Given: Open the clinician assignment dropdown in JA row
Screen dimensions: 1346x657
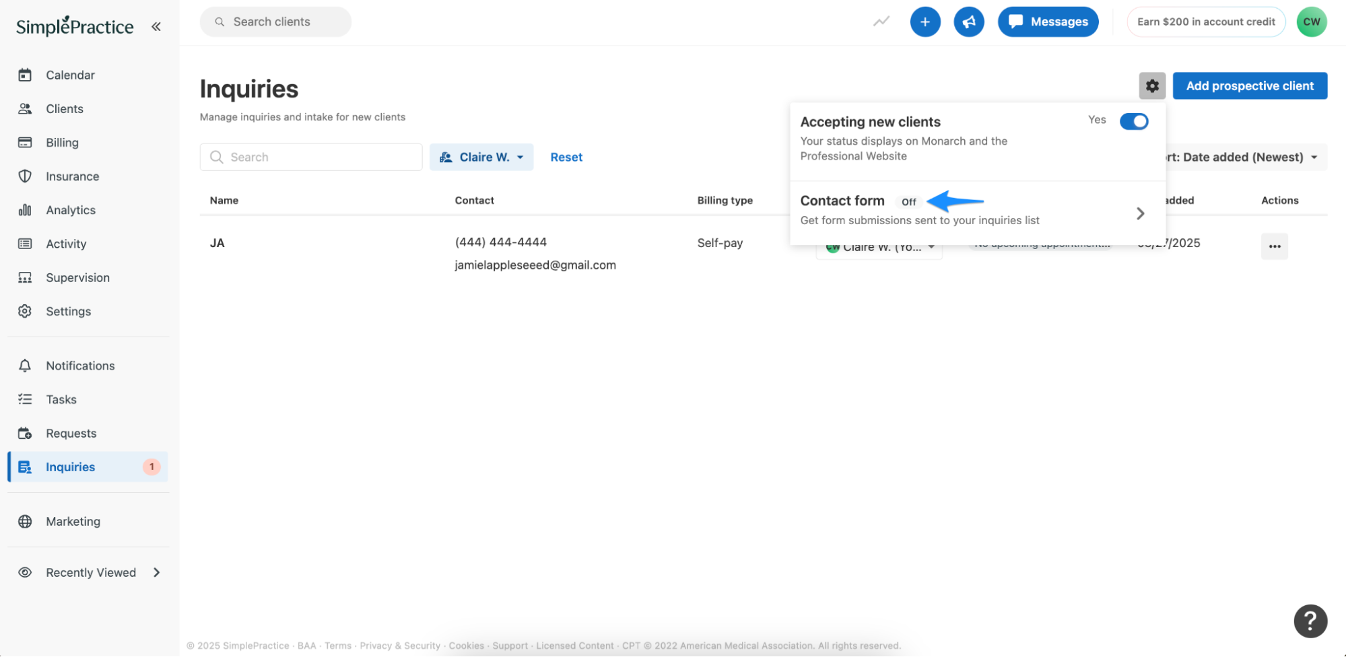Looking at the screenshot, I should click(x=879, y=248).
